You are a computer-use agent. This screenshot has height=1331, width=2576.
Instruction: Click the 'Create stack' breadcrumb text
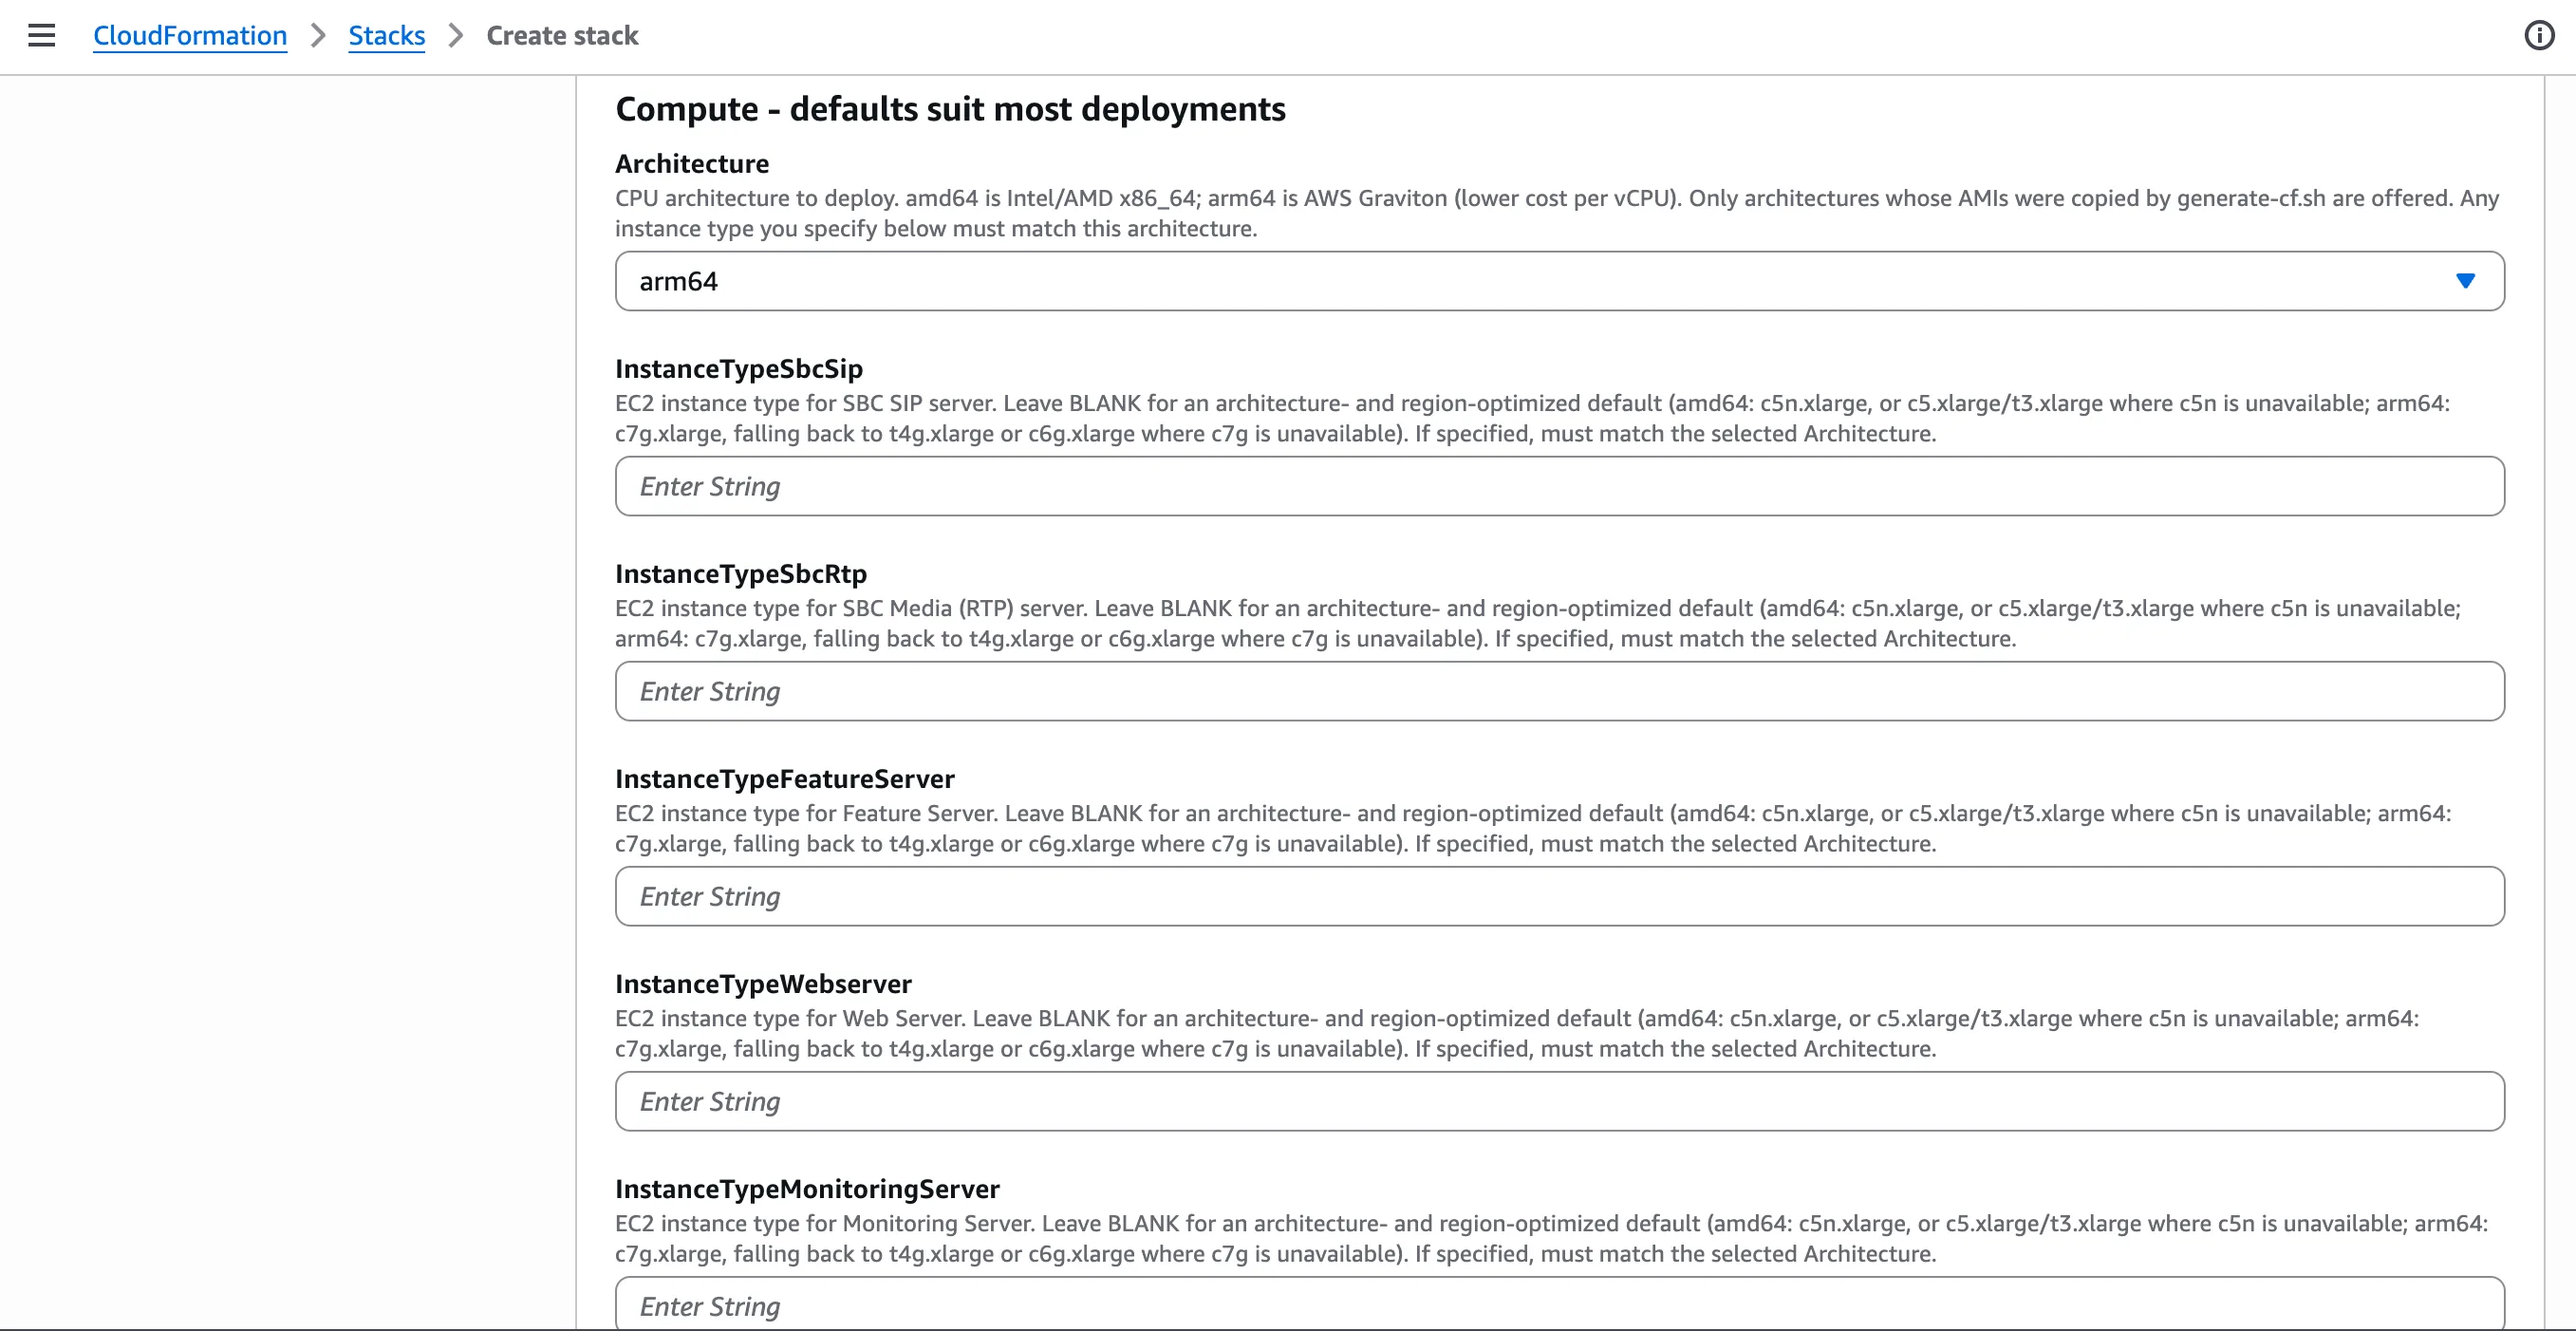pos(562,36)
